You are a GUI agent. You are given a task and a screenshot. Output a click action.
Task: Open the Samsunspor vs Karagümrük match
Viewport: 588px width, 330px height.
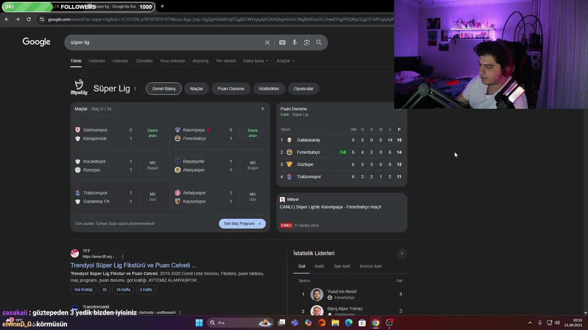point(120,134)
